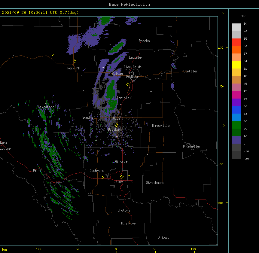Click the 2021/09/28 10:30:11 UTC timestamp
The width and height of the screenshot is (259, 253).
click(29, 13)
